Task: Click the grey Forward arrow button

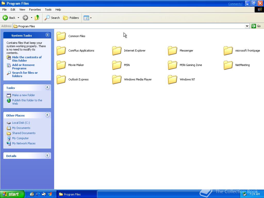Action: (x=25, y=18)
